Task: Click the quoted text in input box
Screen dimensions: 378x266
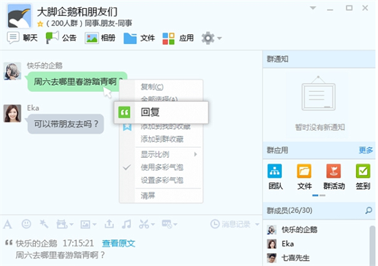Action: (60, 255)
